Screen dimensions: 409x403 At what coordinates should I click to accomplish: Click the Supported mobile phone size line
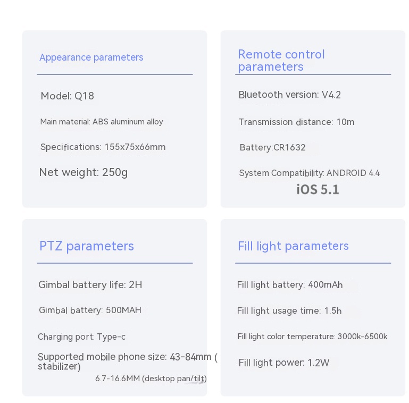pos(127,357)
